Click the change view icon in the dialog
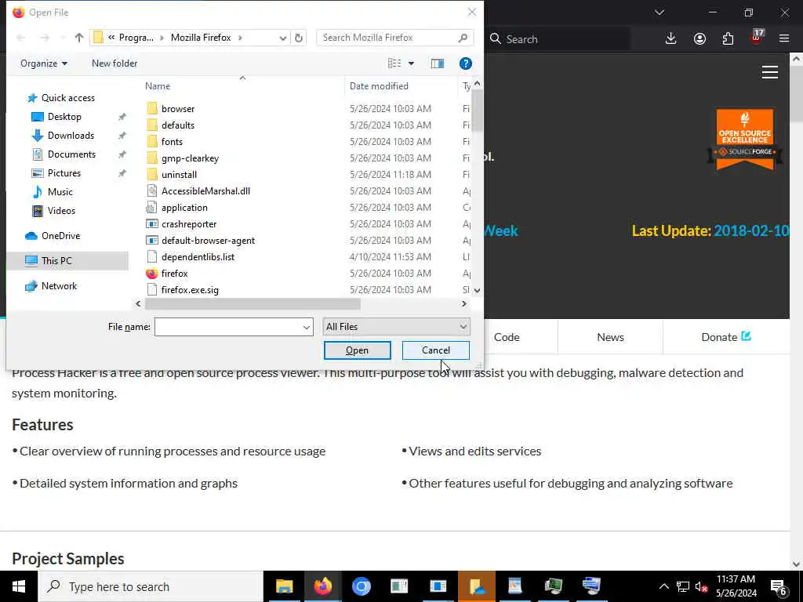 click(394, 63)
